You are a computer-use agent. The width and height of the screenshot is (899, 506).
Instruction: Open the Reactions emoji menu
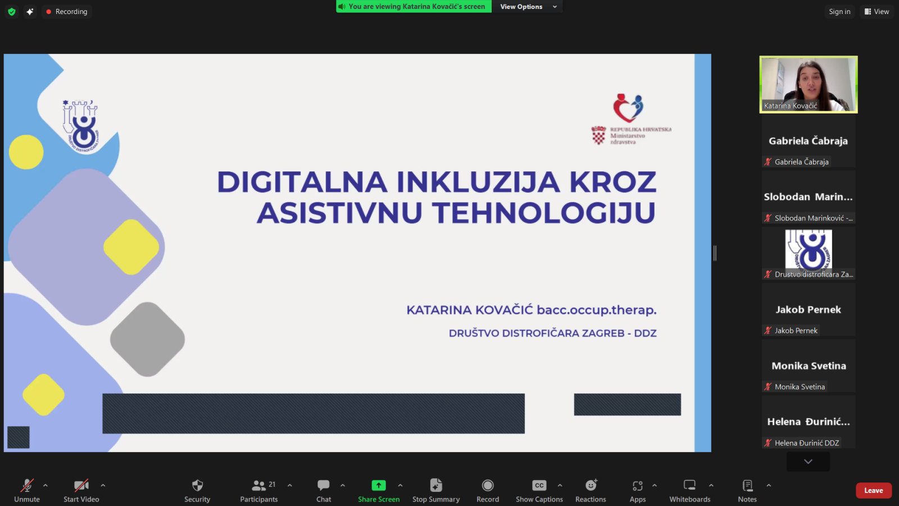(591, 486)
